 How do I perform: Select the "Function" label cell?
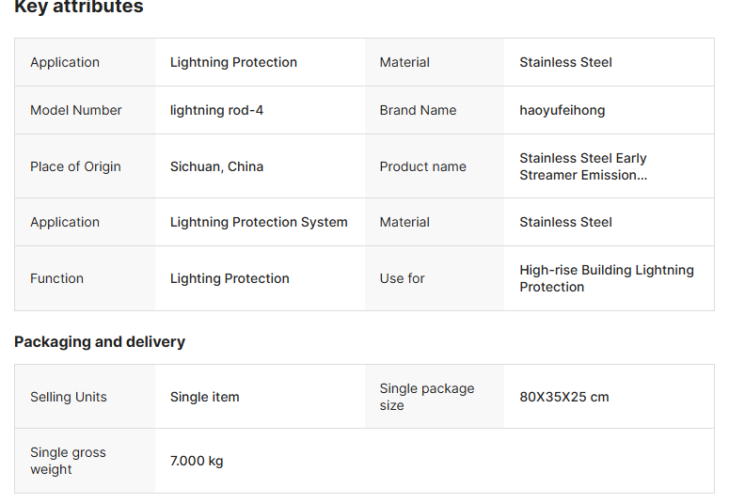tap(56, 278)
